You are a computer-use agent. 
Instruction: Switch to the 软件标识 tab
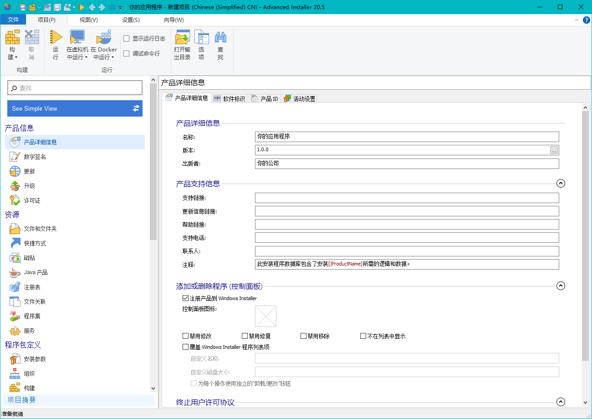230,98
